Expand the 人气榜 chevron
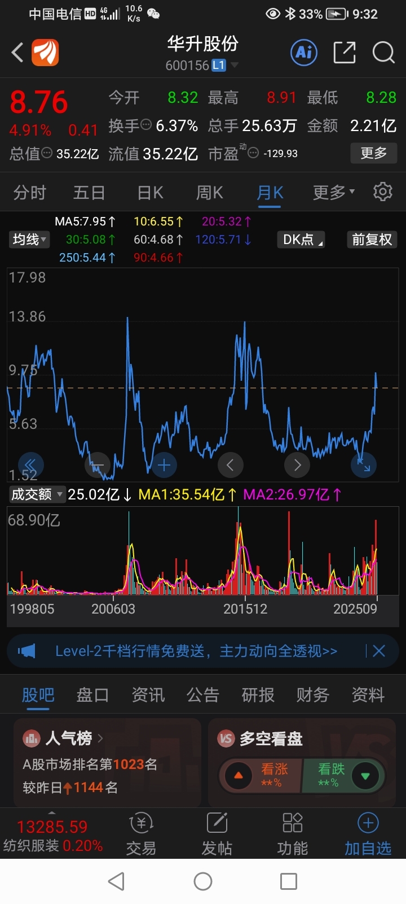 100,738
